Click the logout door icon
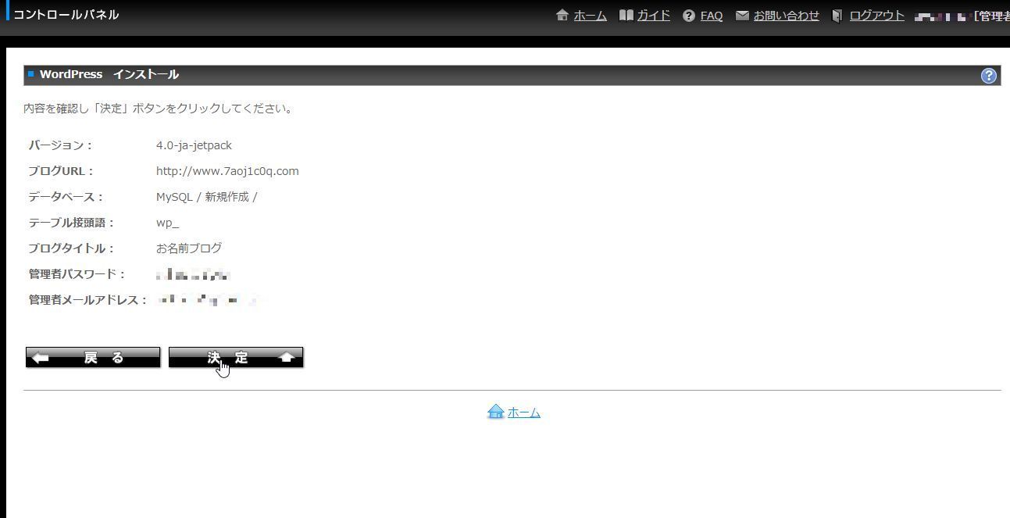Screen dimensions: 1010x518 pos(837,16)
